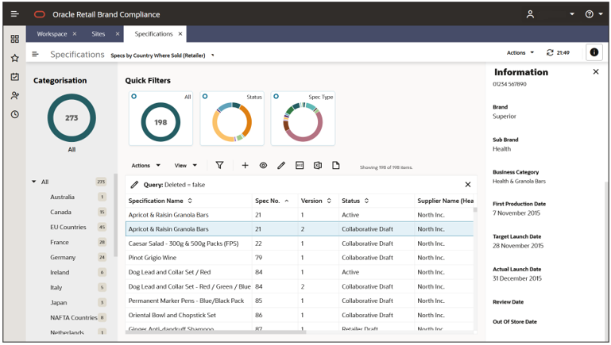View selected record with eye icon

point(264,165)
